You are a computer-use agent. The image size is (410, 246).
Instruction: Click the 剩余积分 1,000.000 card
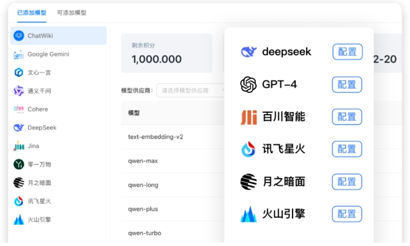[167, 53]
